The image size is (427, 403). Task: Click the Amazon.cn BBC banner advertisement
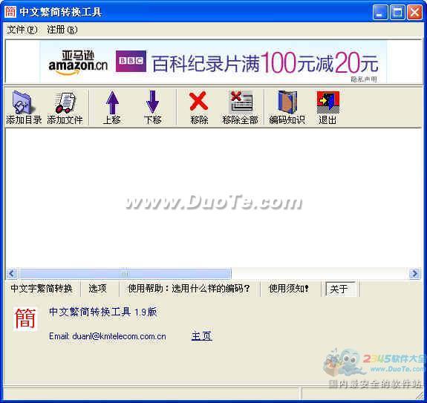tap(213, 62)
